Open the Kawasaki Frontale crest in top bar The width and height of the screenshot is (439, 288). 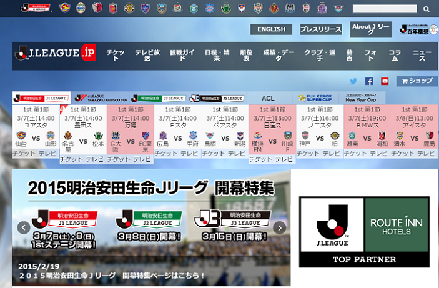162,8
